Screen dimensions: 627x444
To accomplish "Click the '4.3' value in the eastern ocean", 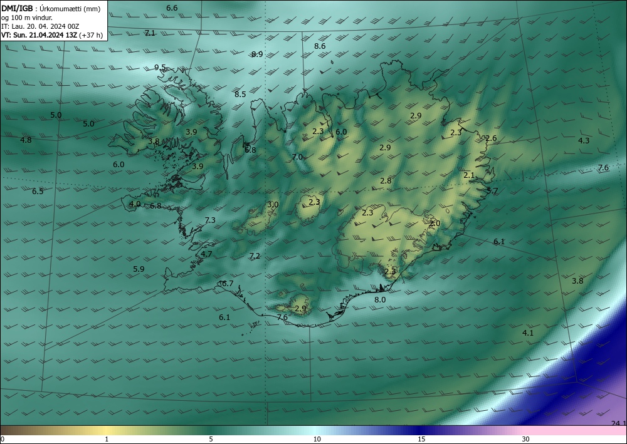I will click(x=583, y=140).
